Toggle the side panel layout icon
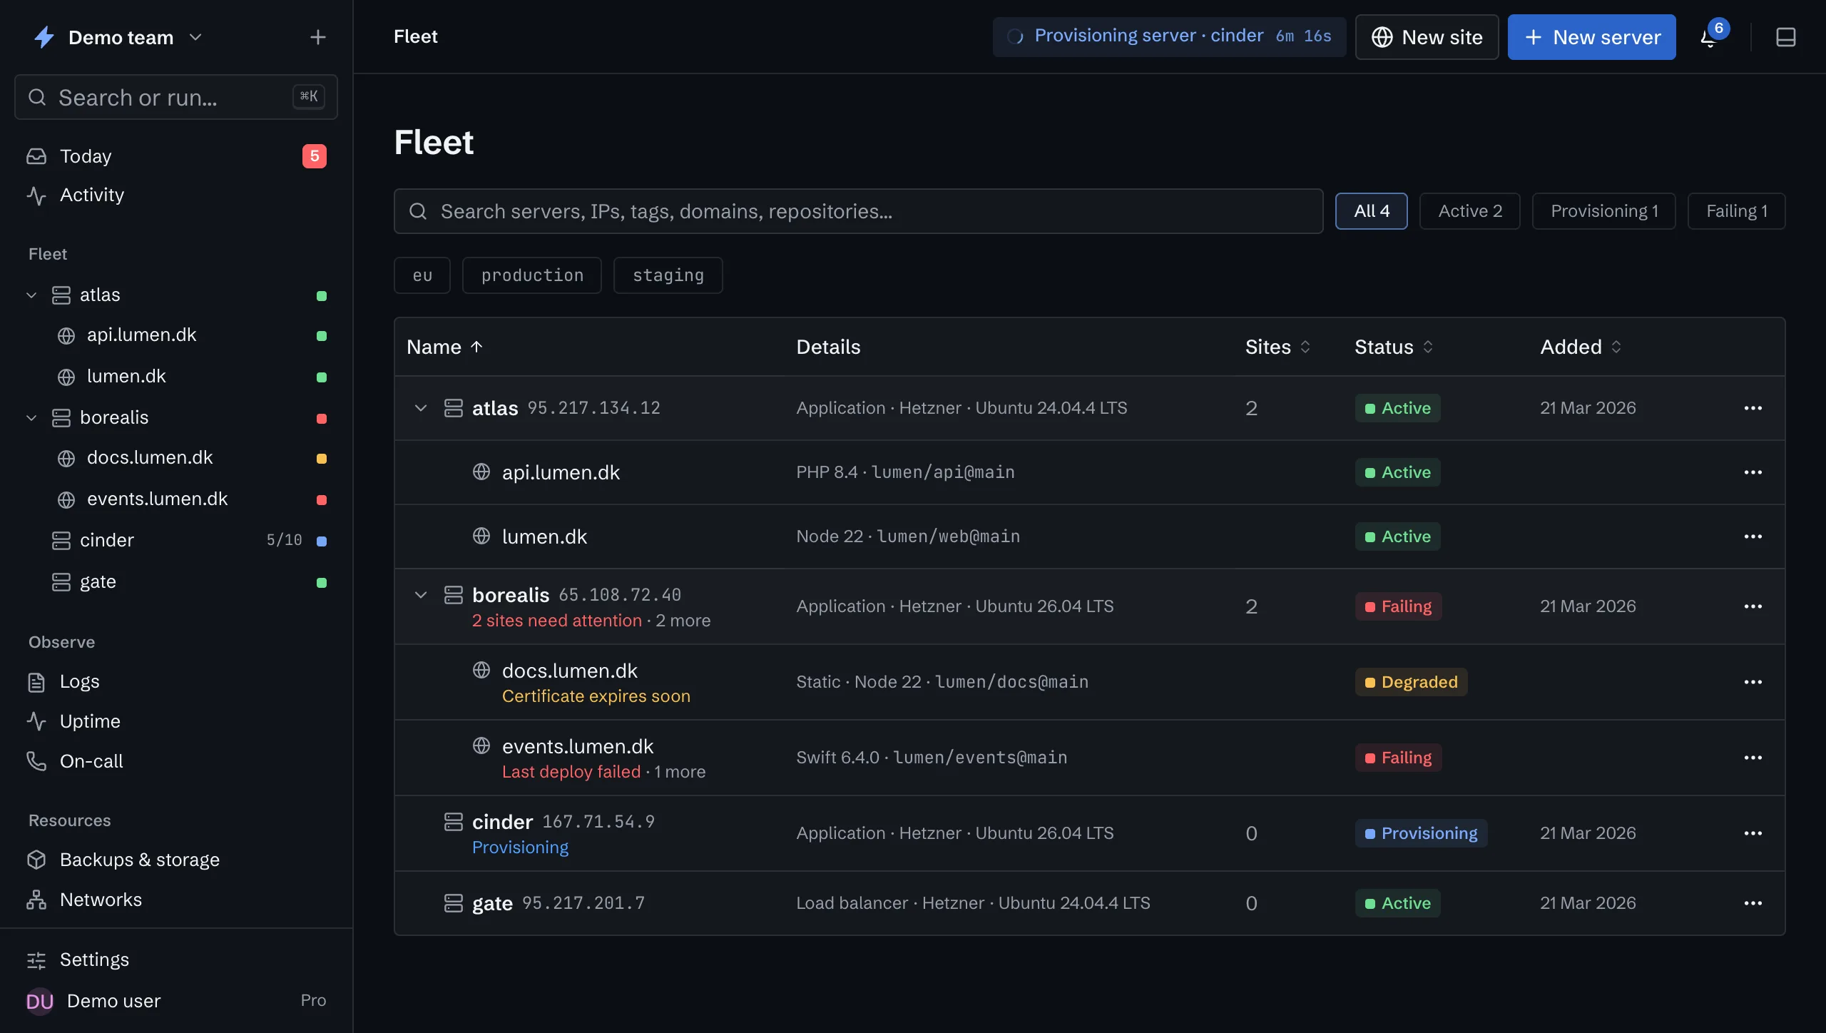The image size is (1826, 1033). [1785, 37]
